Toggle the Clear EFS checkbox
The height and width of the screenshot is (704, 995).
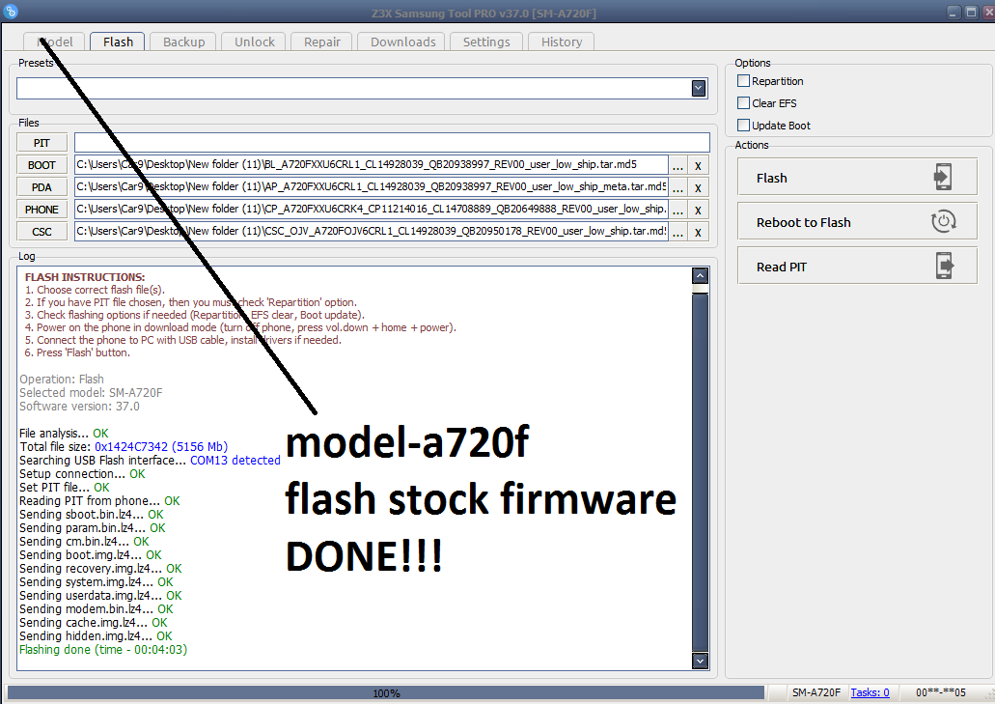(743, 102)
